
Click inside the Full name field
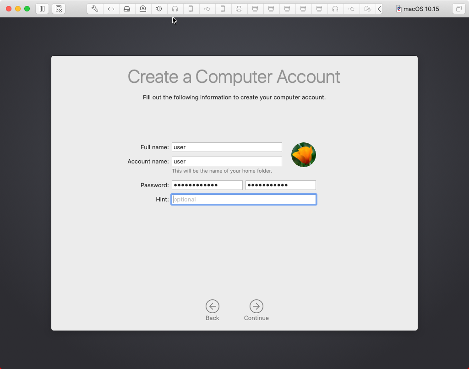point(227,147)
